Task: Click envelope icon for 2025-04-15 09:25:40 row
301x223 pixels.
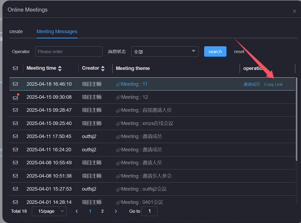Action: point(15,123)
